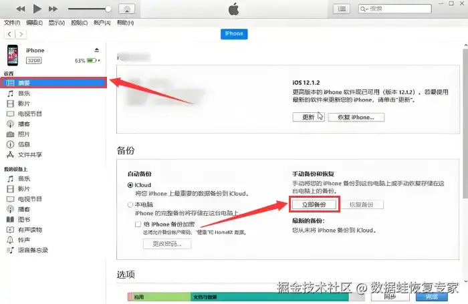468x304 pixels.
Task: Click the 恢复 iPhone... button
Action: pyautogui.click(x=356, y=117)
